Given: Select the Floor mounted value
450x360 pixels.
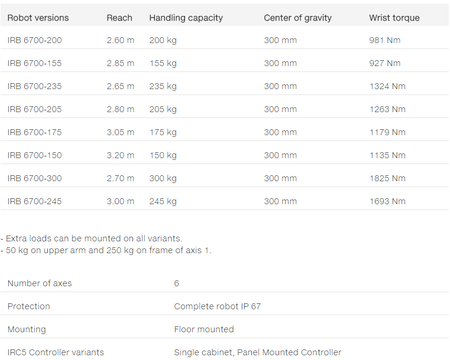Looking at the screenshot, I should [204, 329].
